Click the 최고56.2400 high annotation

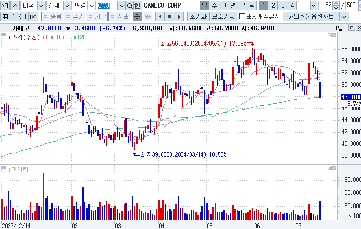pos(203,43)
